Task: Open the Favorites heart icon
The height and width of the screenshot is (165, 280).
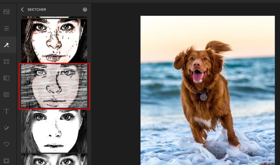Action: click(6, 144)
